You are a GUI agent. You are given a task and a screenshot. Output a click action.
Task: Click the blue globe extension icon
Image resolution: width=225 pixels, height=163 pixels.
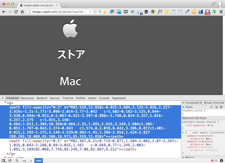point(112,12)
